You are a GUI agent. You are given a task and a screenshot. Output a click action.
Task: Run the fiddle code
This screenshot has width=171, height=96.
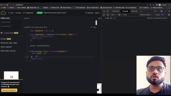click(x=11, y=13)
